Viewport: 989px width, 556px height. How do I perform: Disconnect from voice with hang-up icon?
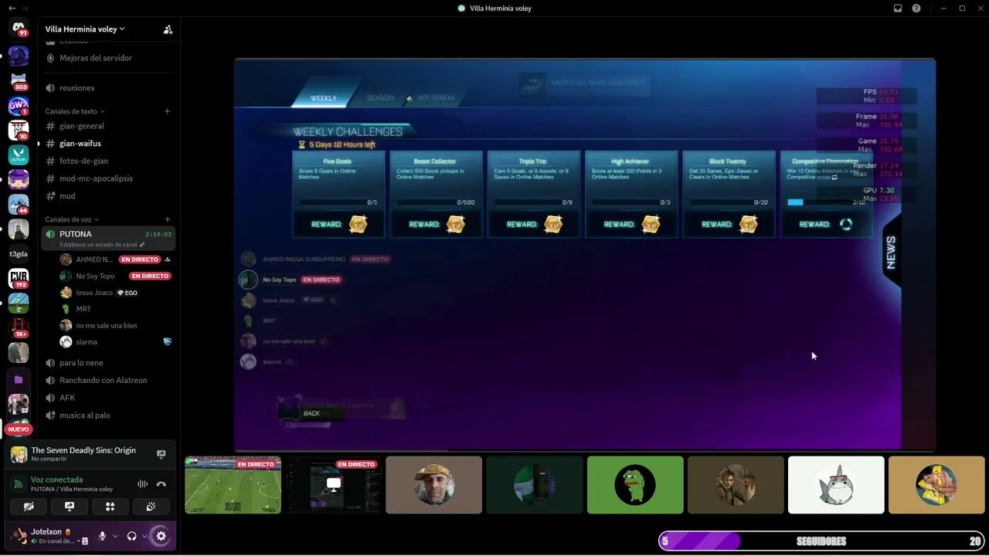point(161,484)
